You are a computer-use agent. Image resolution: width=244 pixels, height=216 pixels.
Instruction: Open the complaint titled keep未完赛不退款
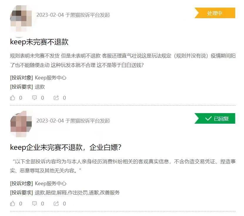coord(39,42)
